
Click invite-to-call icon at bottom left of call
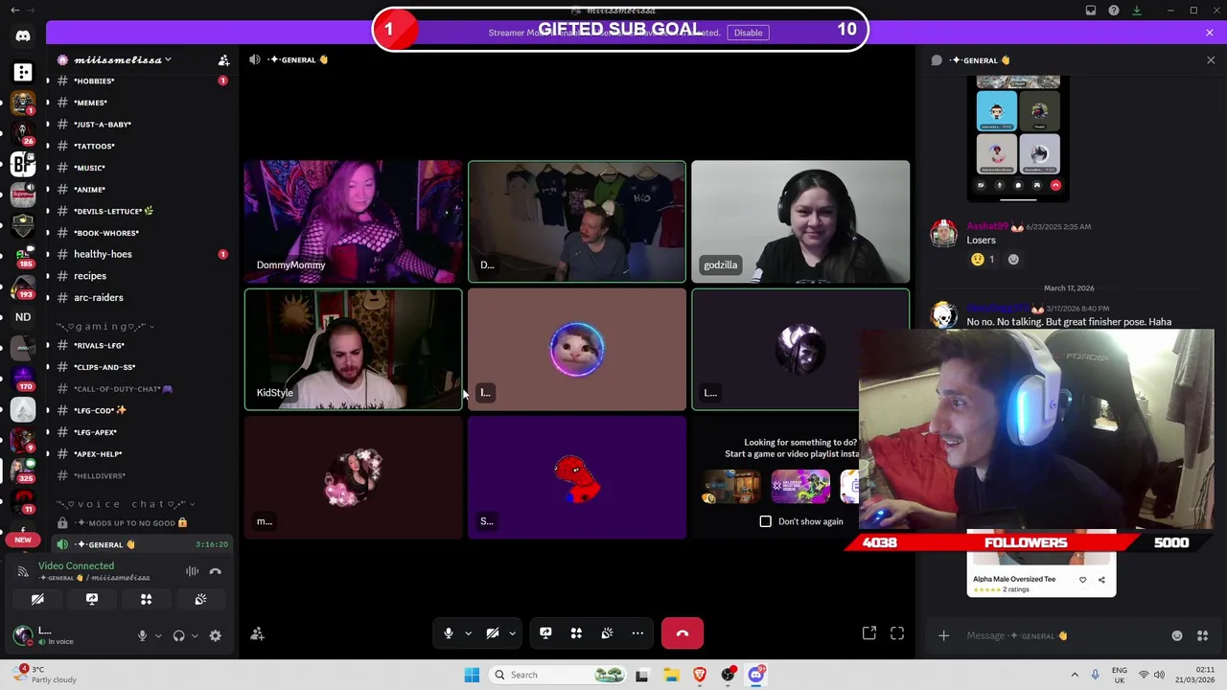(257, 633)
